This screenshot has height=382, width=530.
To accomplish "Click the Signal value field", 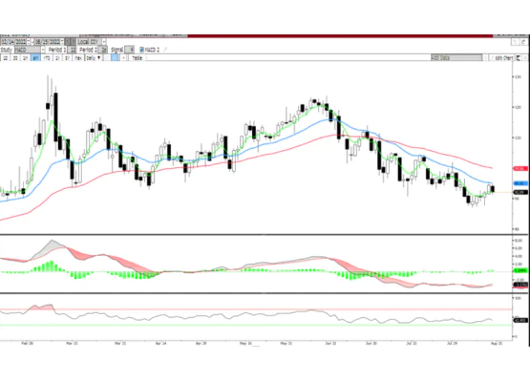I will pos(130,50).
